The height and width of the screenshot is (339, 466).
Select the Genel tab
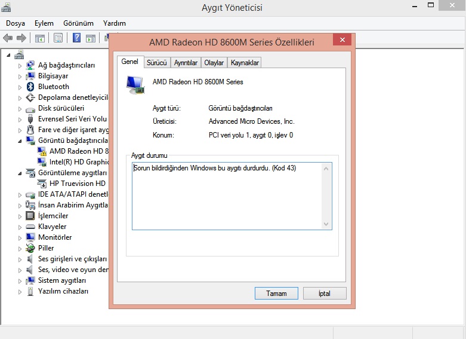[130, 62]
